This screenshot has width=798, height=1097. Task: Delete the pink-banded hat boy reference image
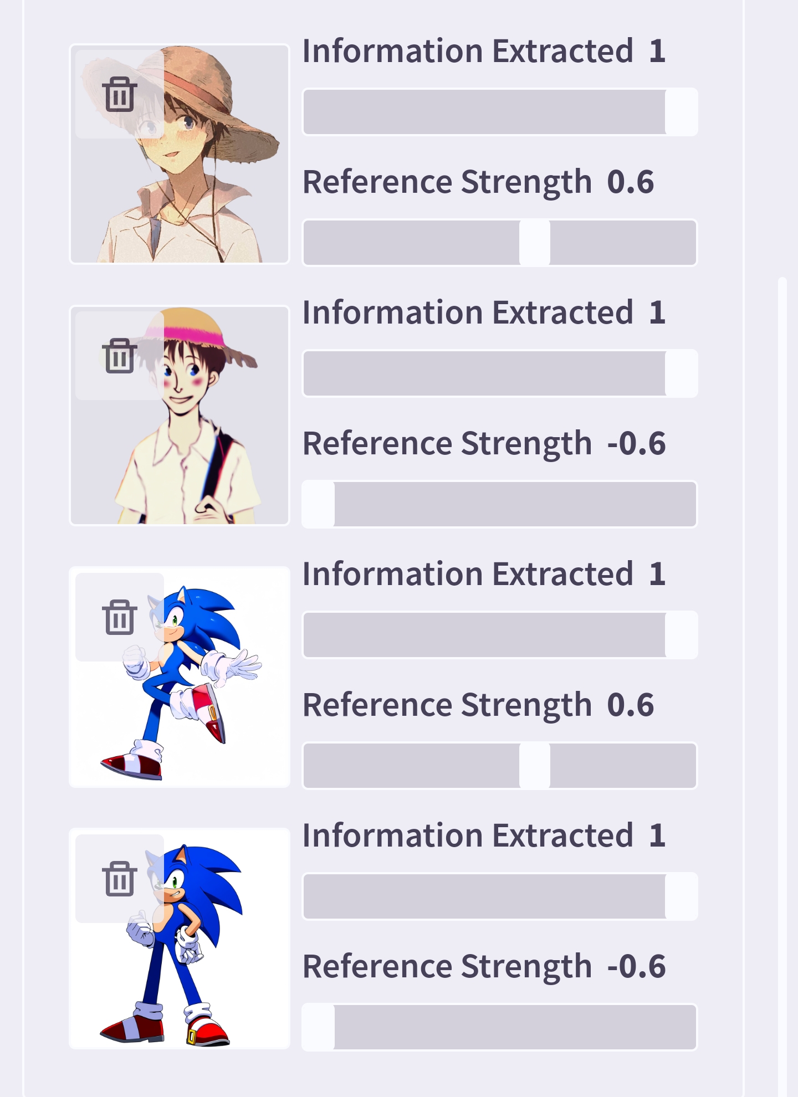(119, 356)
